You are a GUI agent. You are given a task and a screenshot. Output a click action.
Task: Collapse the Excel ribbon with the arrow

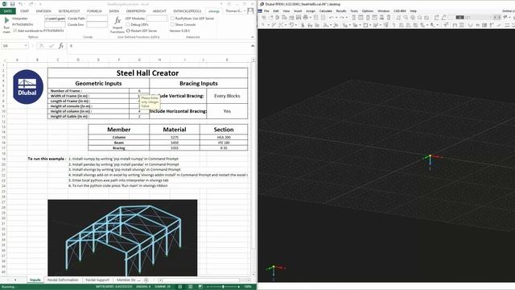point(253,37)
